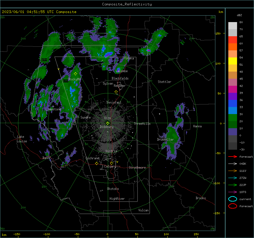This screenshot has width=254, height=238.
Task: Click the yellow diamond marker above Calgary
Action: [111, 163]
